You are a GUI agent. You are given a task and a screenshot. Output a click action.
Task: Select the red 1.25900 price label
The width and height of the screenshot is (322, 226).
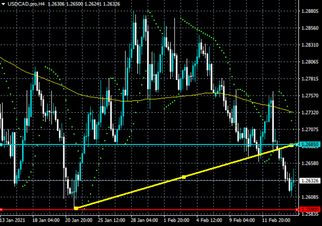coord(310,209)
